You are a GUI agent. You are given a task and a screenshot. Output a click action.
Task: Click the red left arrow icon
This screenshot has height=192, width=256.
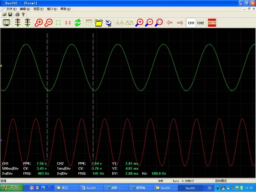coord(169,23)
